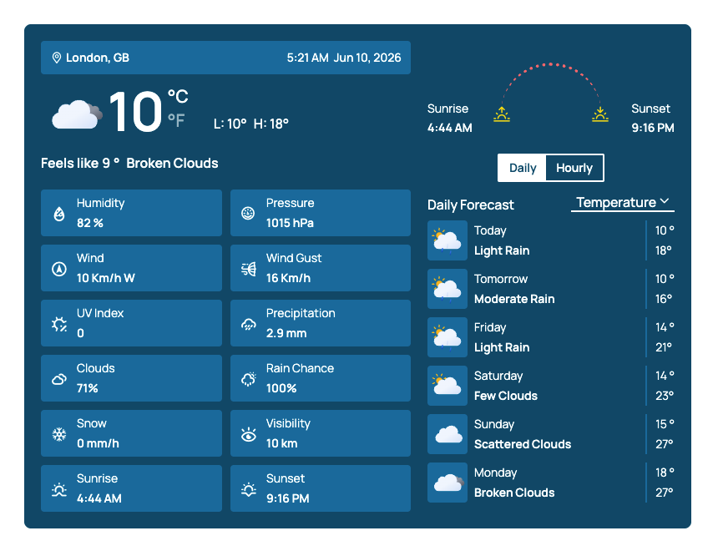Click the Visibility 10 km value
Viewport: 718px width, 551px height.
[281, 443]
